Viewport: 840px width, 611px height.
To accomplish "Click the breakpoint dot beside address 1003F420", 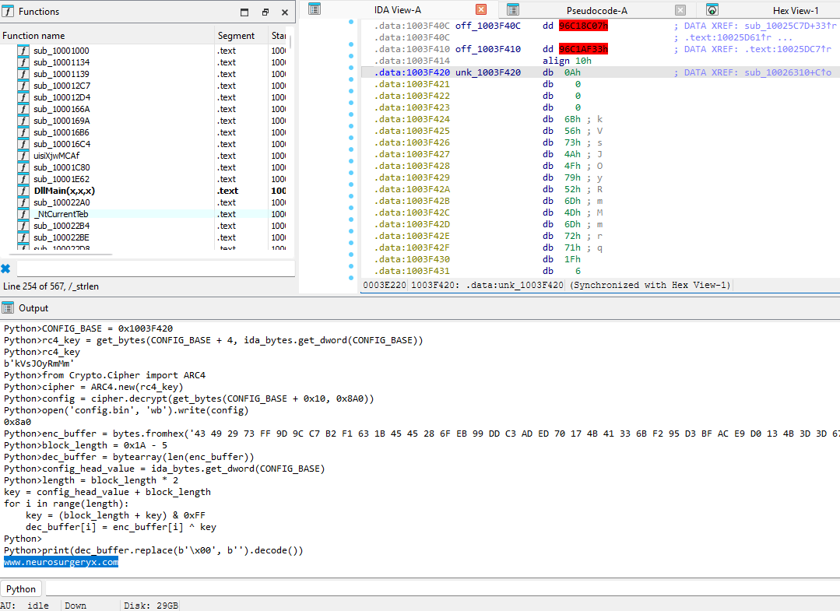I will 351,68.
